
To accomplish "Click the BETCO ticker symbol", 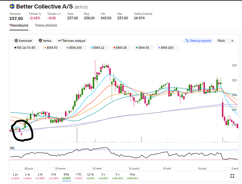I will tap(81, 7).
